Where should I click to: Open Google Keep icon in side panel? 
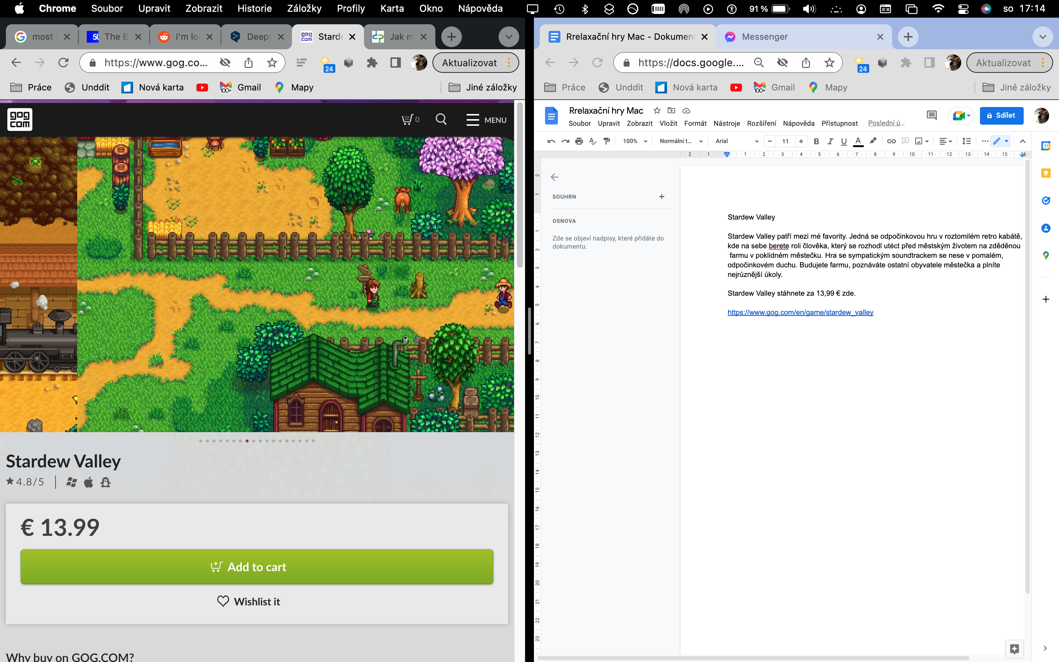[1045, 173]
